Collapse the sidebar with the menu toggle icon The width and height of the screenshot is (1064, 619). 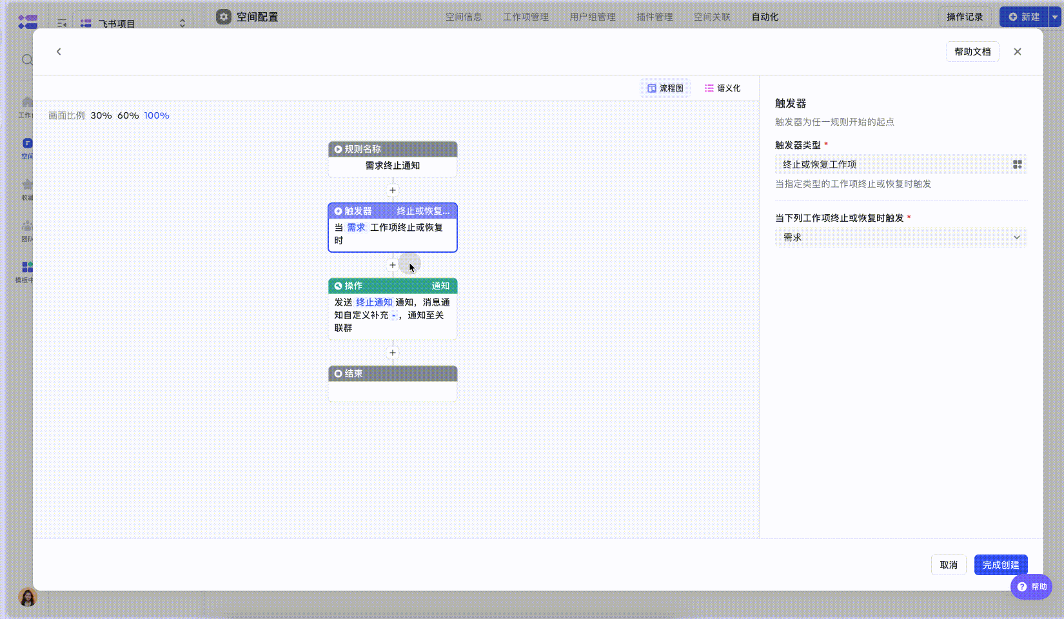[x=62, y=23]
